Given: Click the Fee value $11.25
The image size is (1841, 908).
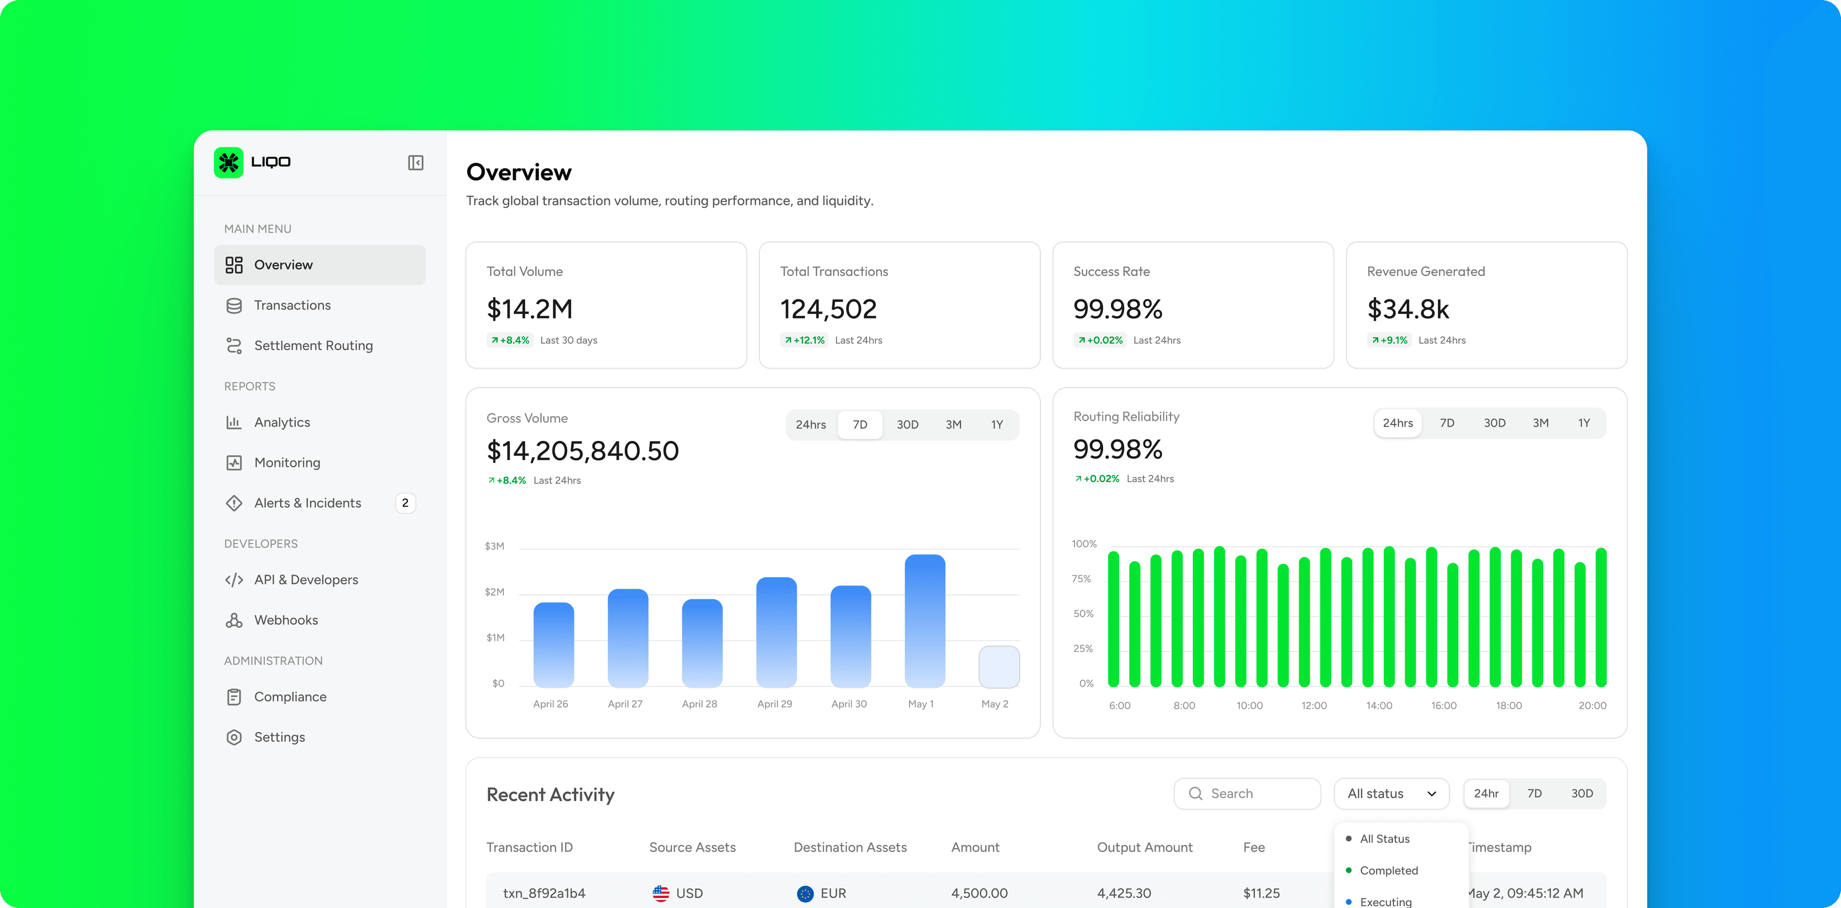Looking at the screenshot, I should point(1261,893).
